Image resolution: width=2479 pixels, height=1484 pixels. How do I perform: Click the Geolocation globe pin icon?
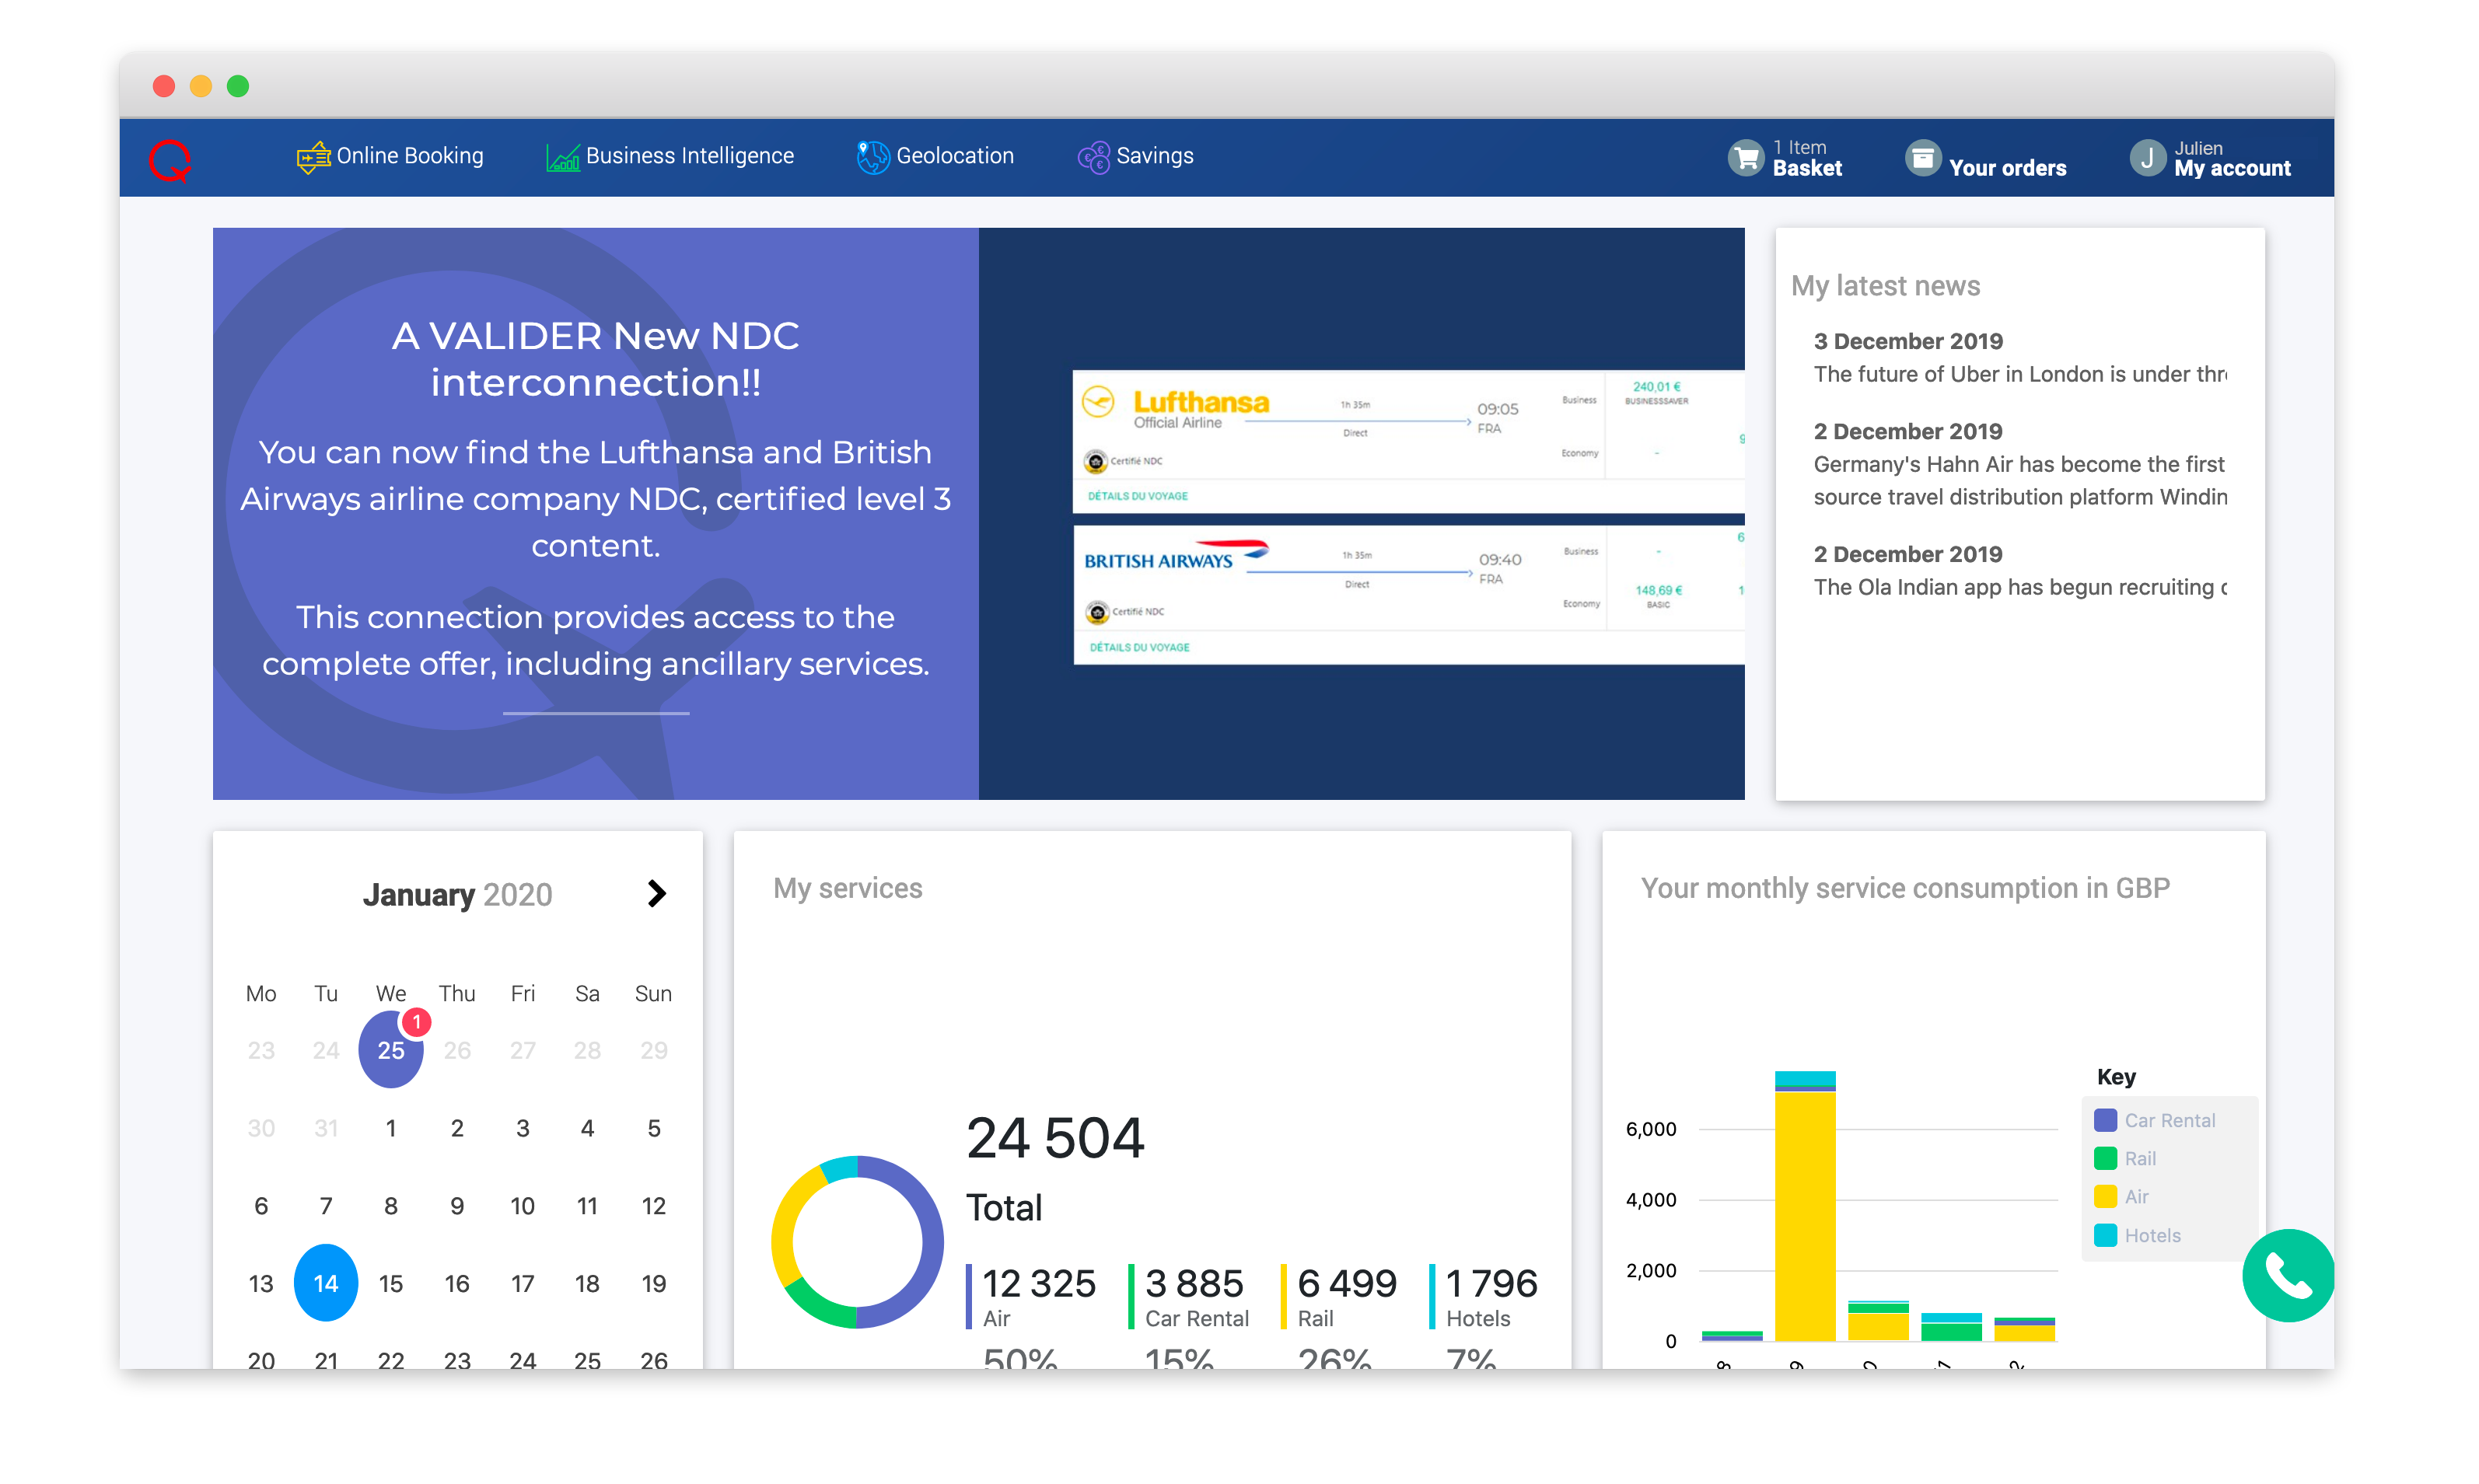click(872, 157)
